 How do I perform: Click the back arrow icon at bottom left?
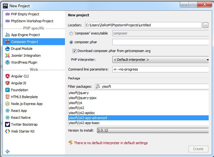coord(7,151)
